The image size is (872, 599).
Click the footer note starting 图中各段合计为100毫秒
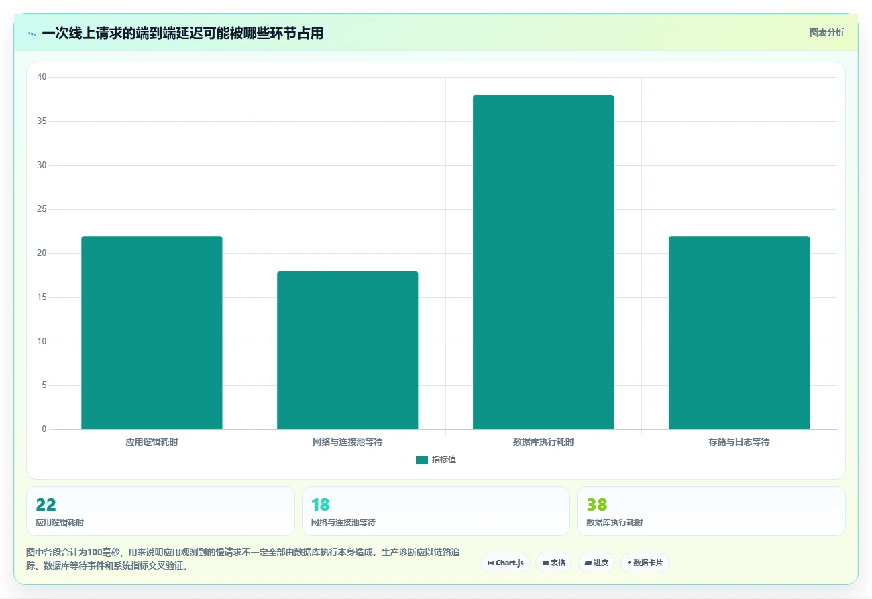click(243, 559)
